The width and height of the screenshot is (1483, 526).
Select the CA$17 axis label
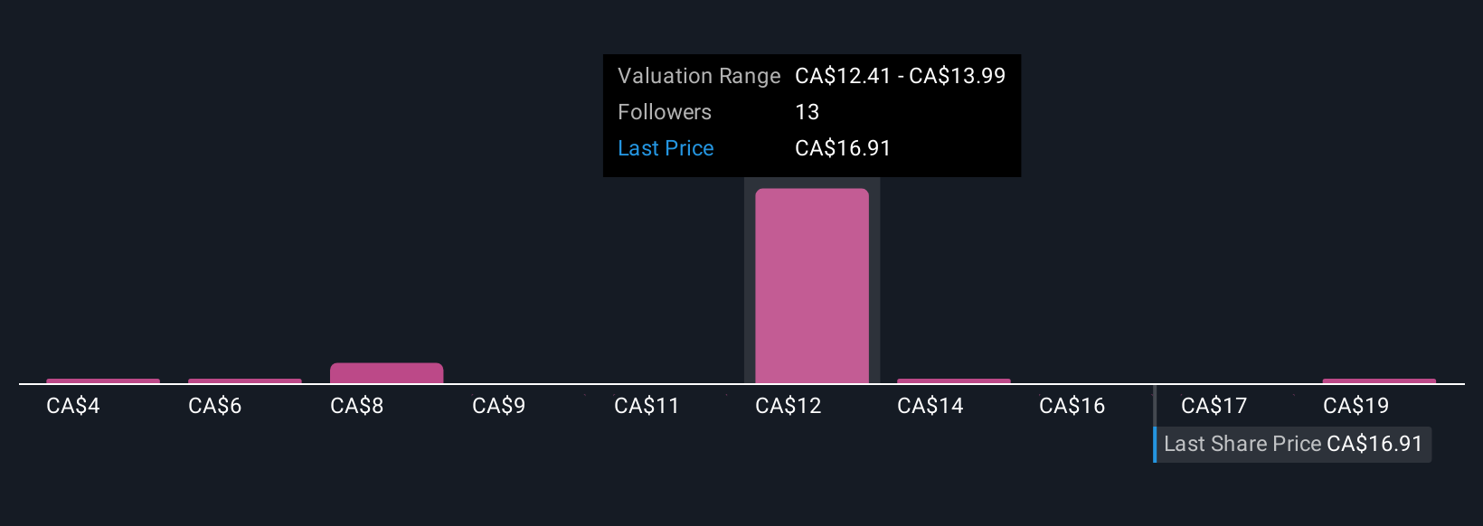pos(1214,407)
